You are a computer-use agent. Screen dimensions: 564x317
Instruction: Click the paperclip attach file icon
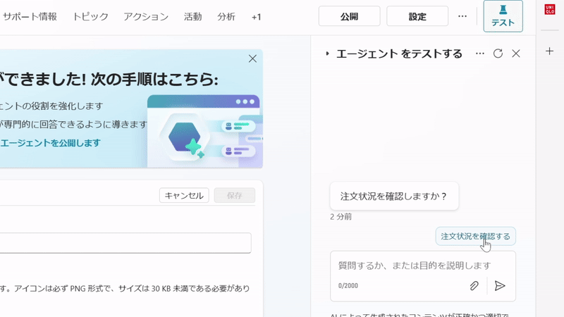474,286
